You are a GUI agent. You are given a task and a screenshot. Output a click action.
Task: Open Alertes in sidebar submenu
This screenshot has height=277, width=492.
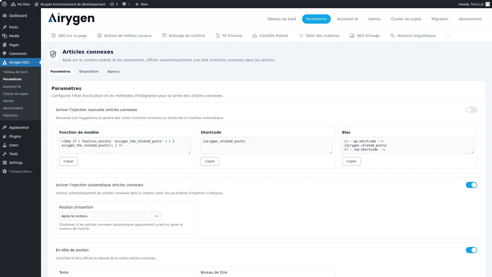pyautogui.click(x=8, y=101)
